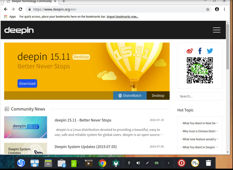
Task: Open the Apps shortcut in bookmarks bar
Action: point(10,17)
